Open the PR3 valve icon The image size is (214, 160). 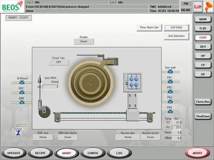[170, 102]
